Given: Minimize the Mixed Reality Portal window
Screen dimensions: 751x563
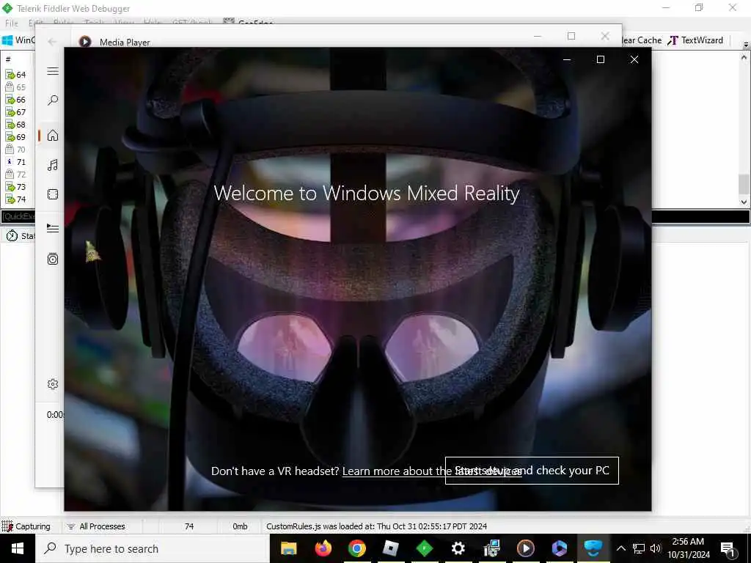Looking at the screenshot, I should 567,59.
